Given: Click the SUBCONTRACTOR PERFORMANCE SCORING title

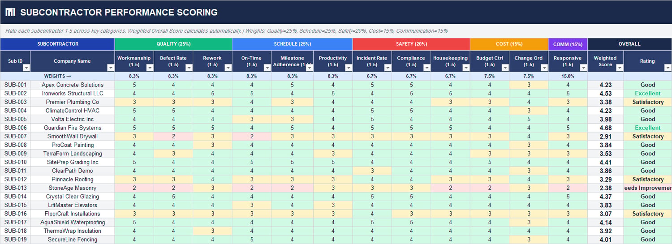Looking at the screenshot, I should coord(119,13).
